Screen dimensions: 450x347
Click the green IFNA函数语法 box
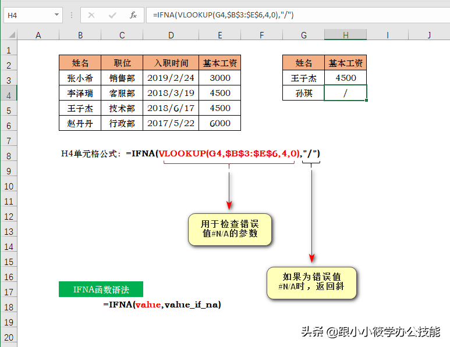click(x=101, y=289)
